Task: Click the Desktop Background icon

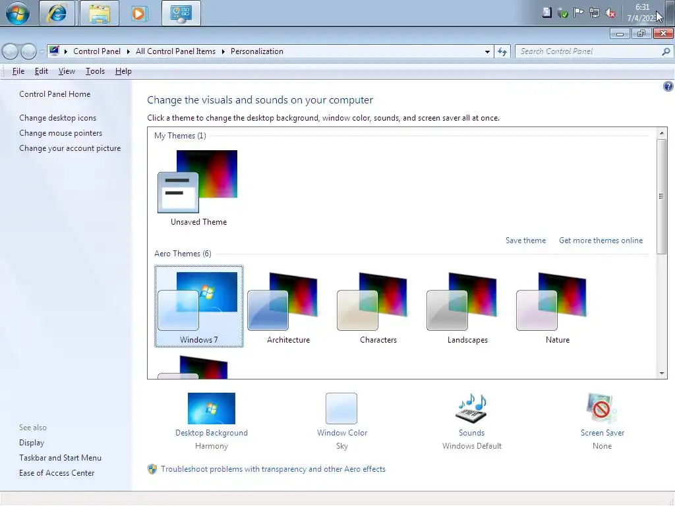Action: (212, 408)
